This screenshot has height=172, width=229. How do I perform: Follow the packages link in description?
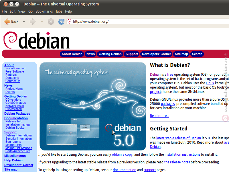click(168, 104)
